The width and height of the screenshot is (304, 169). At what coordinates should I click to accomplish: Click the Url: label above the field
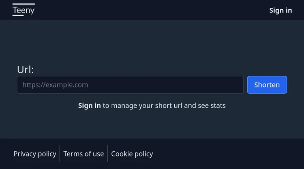pos(26,69)
